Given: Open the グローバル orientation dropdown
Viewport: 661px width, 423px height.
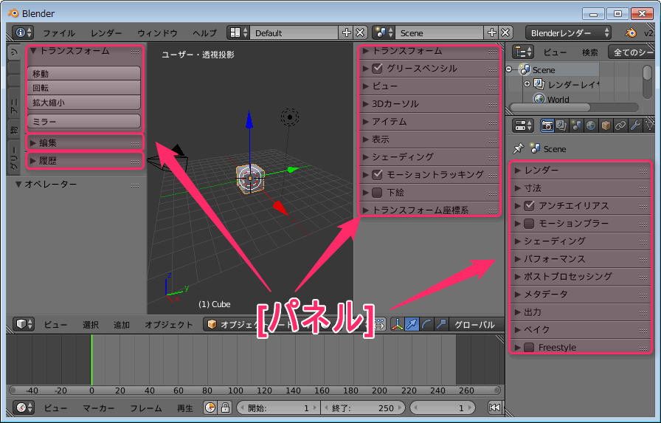Looking at the screenshot, I should pos(476,324).
